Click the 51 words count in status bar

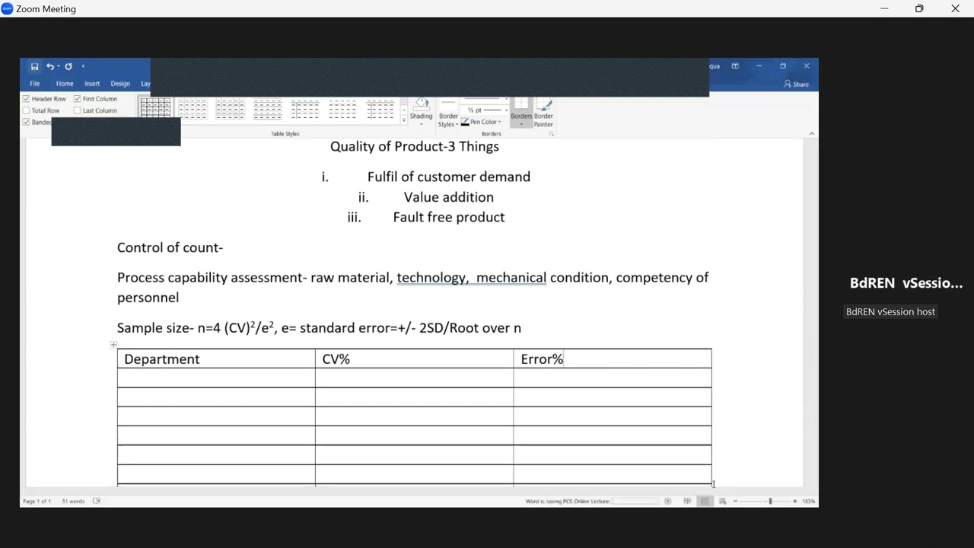(73, 501)
